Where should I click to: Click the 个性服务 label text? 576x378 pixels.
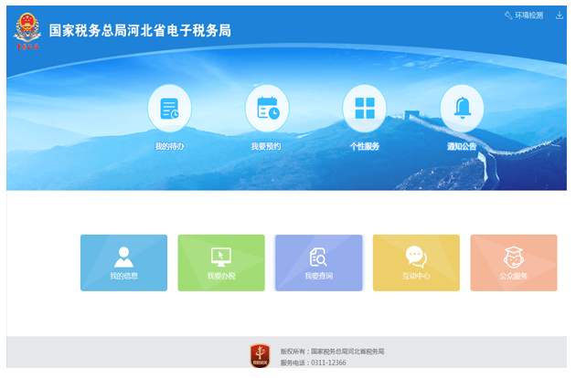(365, 146)
